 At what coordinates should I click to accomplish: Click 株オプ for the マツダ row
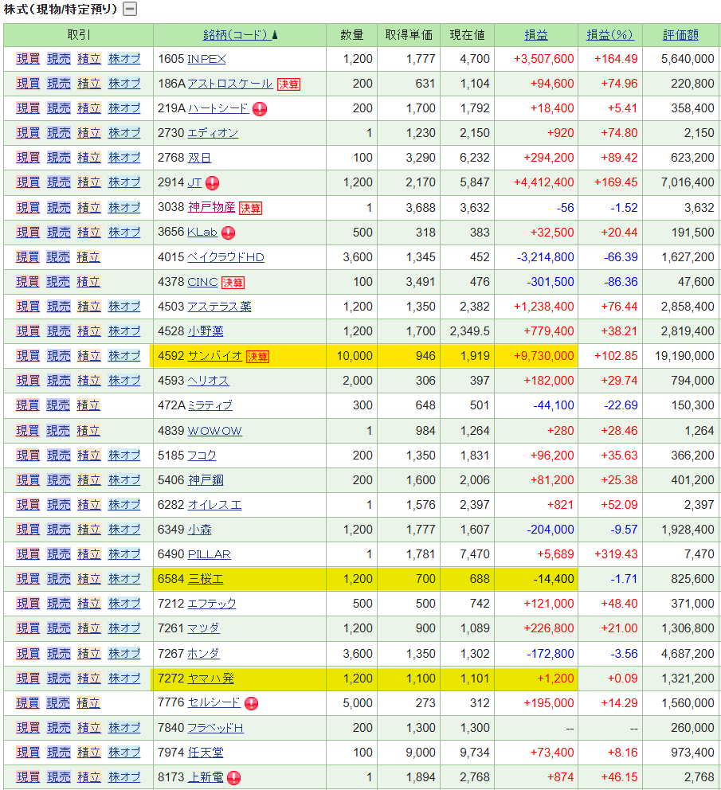pyautogui.click(x=124, y=629)
